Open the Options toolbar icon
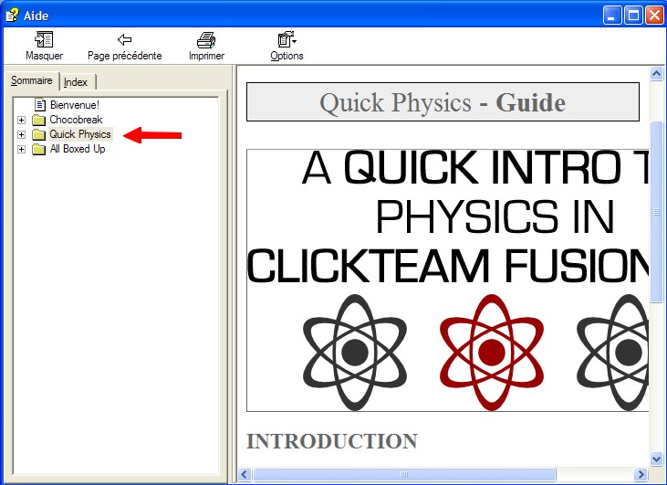Screen dimensions: 667x485 pyautogui.click(x=287, y=39)
